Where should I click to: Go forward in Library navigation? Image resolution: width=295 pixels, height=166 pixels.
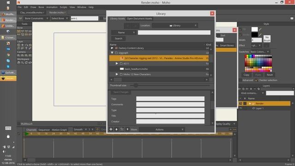pos(135,26)
